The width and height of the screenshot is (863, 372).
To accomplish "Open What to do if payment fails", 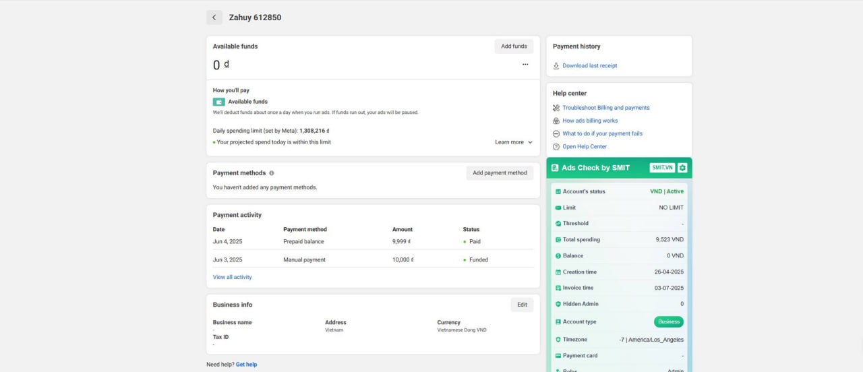I will 603,133.
